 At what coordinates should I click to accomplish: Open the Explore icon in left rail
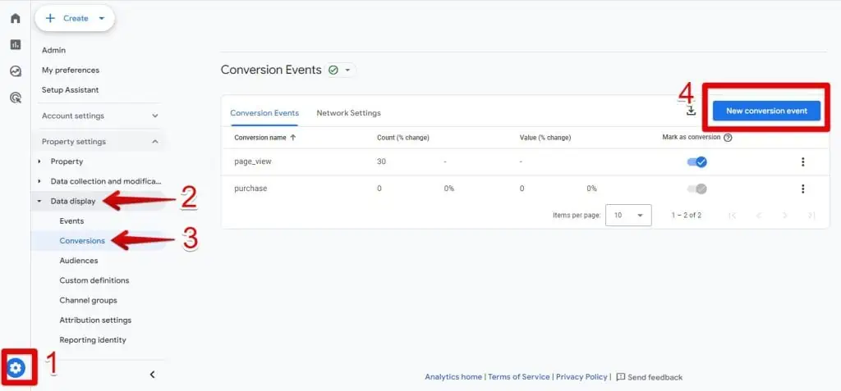pos(16,71)
